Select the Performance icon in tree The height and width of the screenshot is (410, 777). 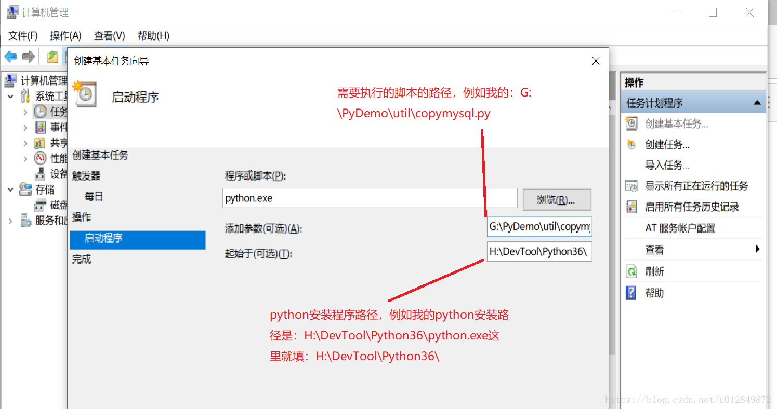(x=40, y=158)
